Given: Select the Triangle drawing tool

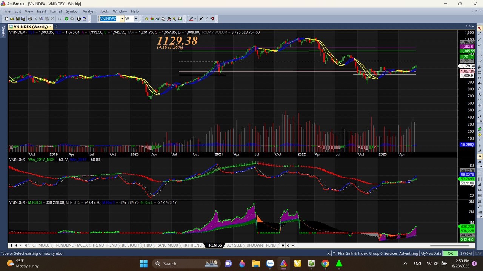Looking at the screenshot, I should [480, 89].
